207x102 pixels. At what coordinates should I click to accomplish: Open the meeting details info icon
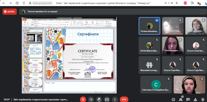(x=173, y=99)
